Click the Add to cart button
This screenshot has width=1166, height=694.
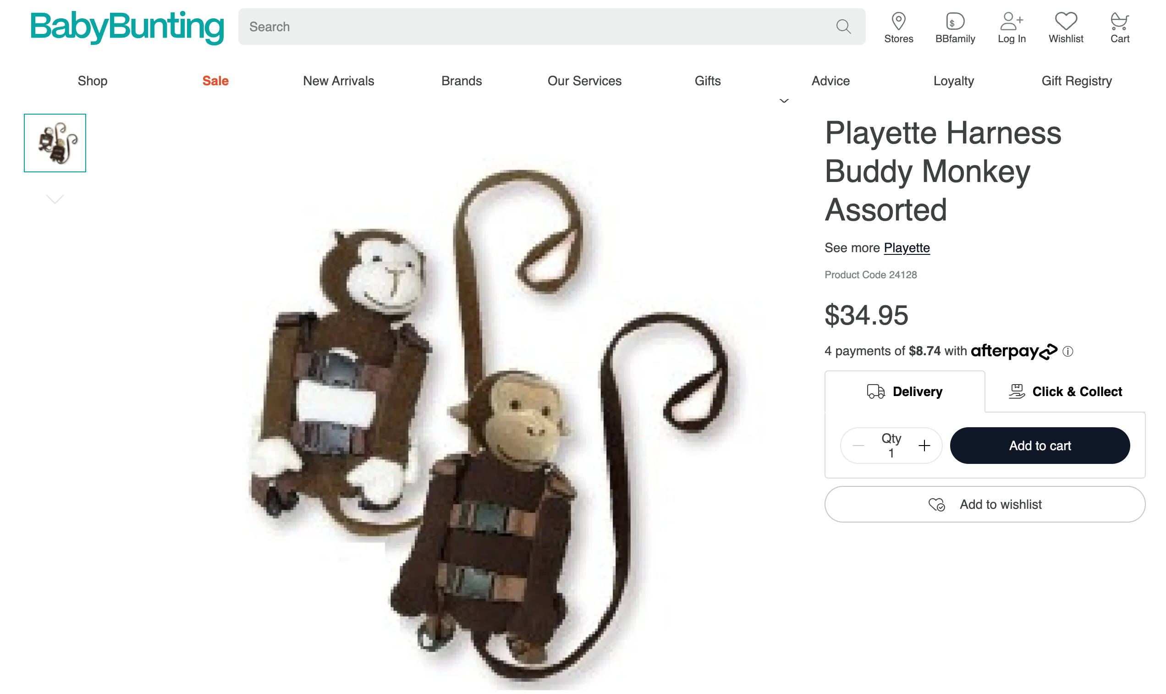tap(1040, 446)
